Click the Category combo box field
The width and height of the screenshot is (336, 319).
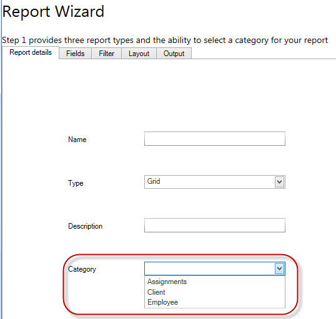(215, 269)
